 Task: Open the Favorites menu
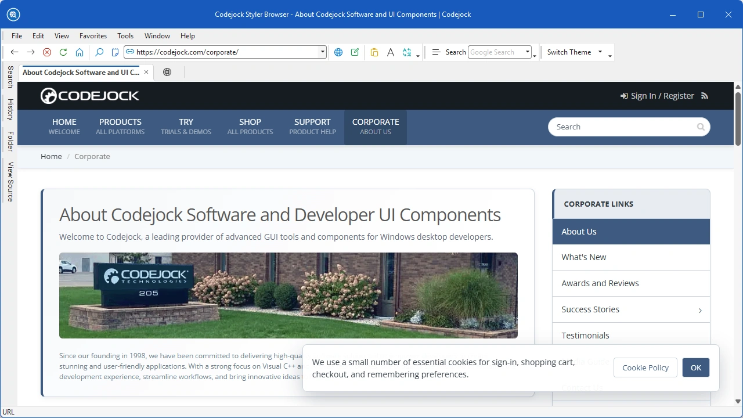pos(93,36)
